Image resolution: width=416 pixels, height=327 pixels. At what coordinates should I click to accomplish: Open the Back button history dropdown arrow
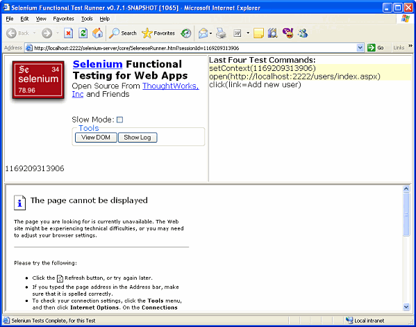click(x=35, y=33)
